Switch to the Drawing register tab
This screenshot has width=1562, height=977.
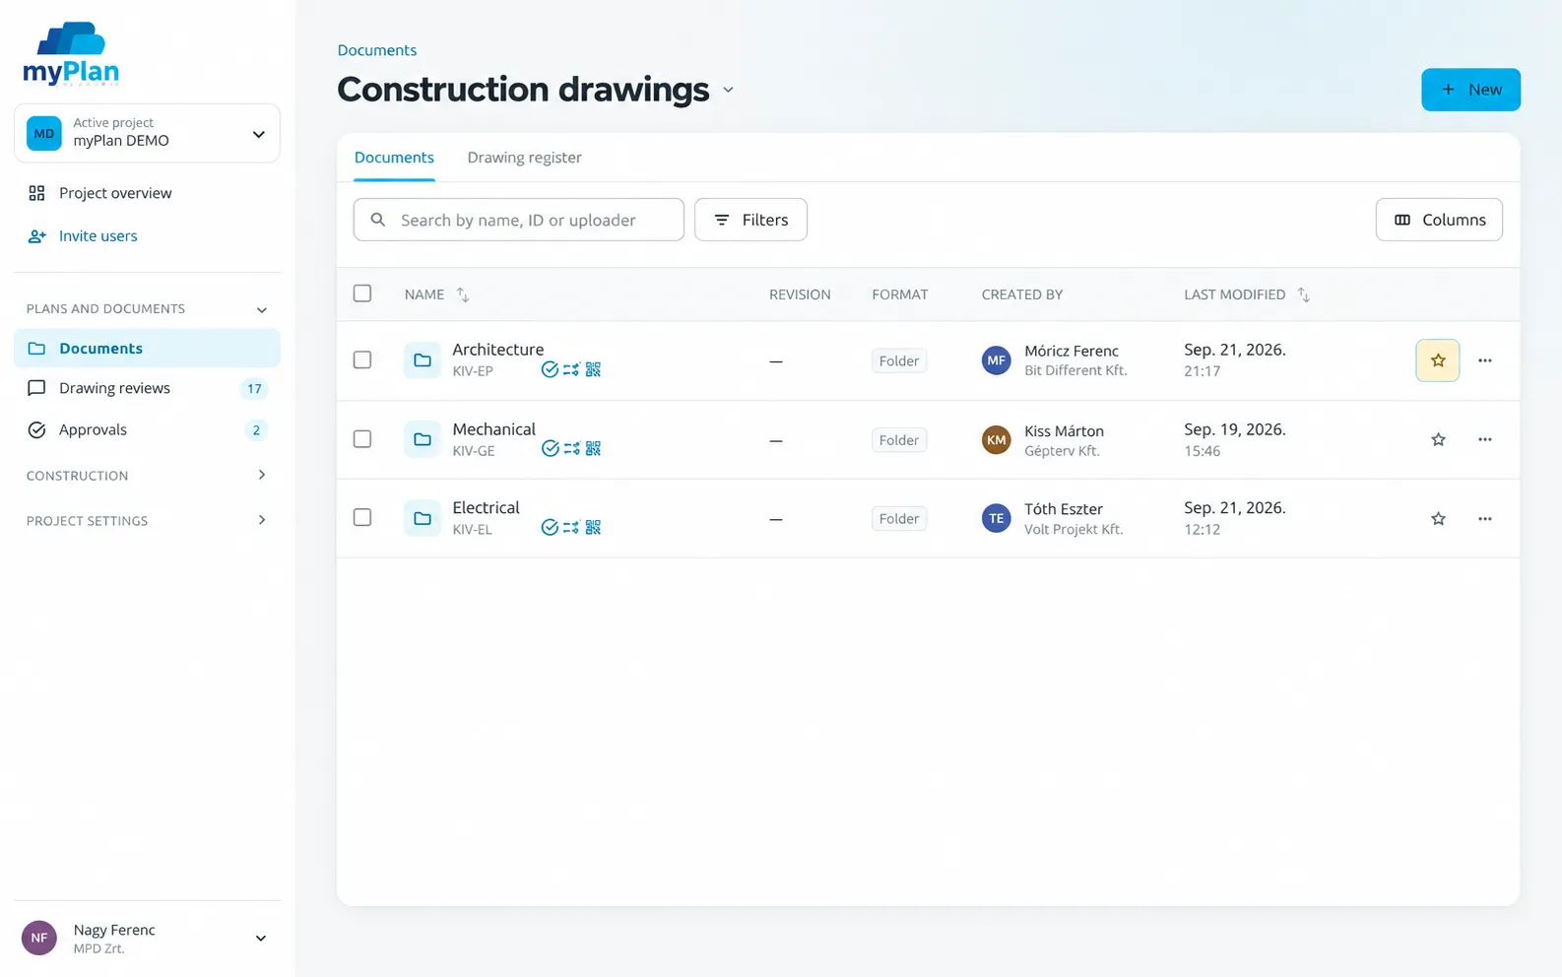coord(524,158)
